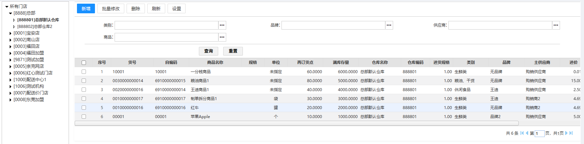Expand the [9871]测试加盟 tree node
The width and height of the screenshot is (584, 144).
click(10, 60)
